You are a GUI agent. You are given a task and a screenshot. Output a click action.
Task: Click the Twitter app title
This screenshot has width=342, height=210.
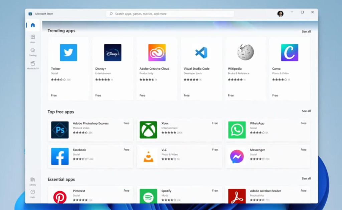(56, 69)
